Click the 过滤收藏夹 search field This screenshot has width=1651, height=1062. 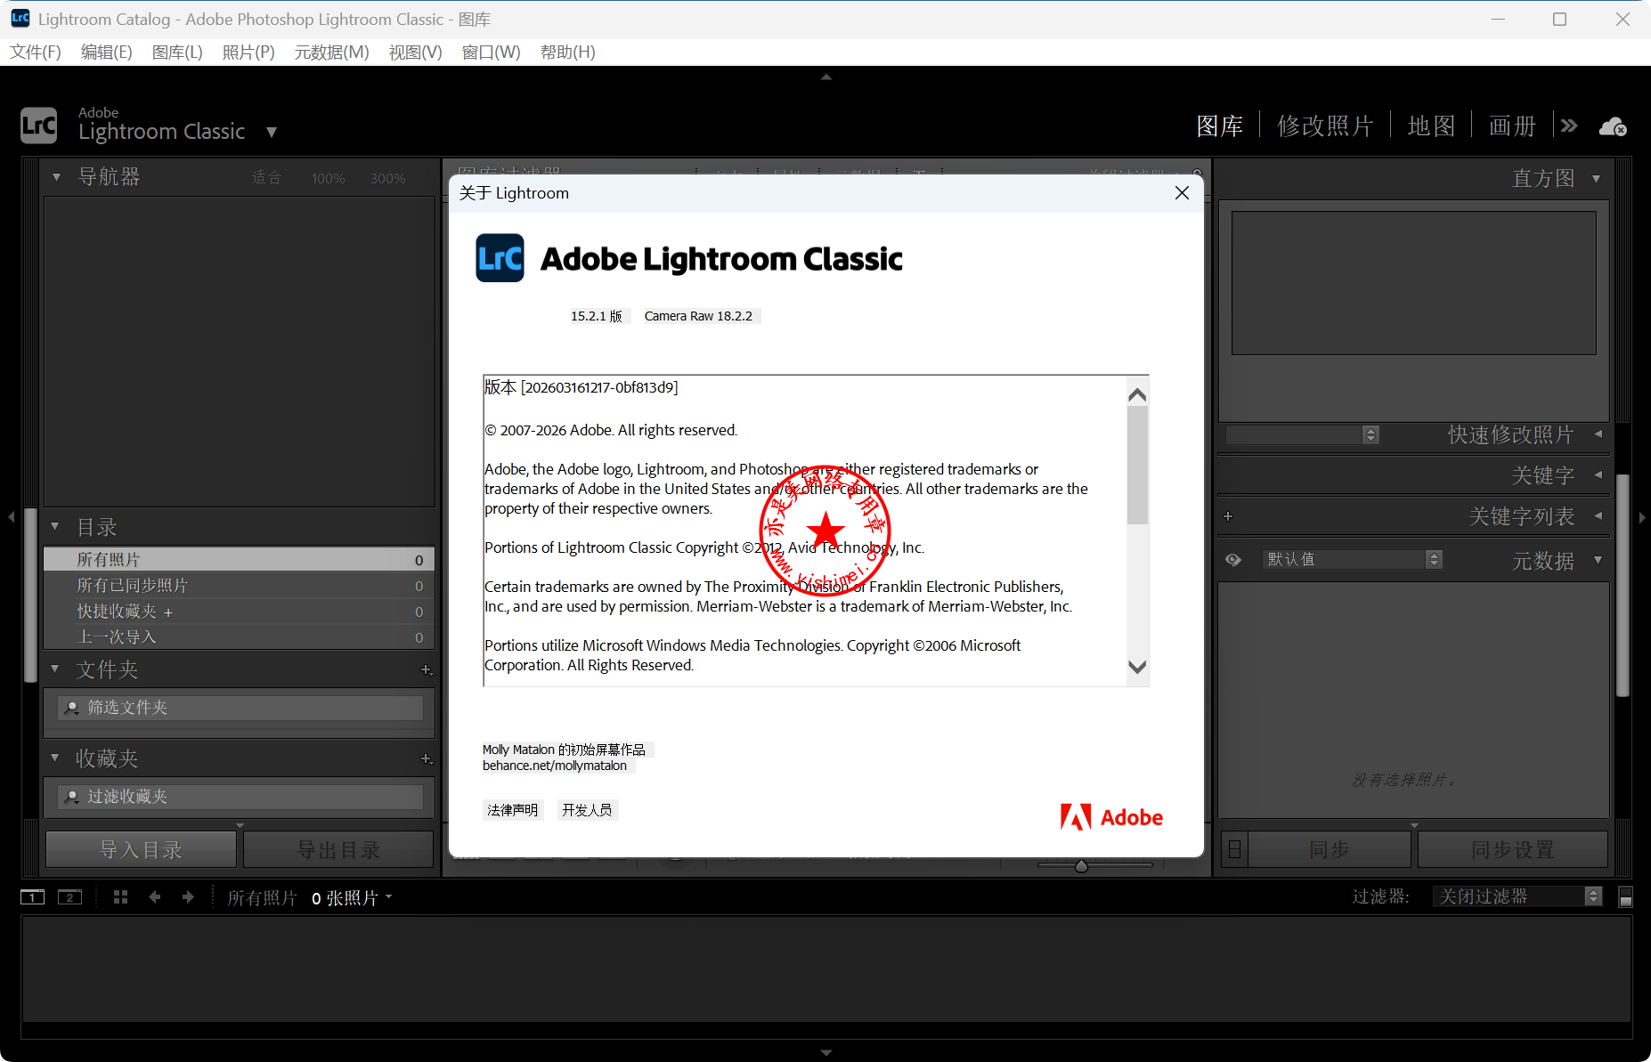click(240, 797)
